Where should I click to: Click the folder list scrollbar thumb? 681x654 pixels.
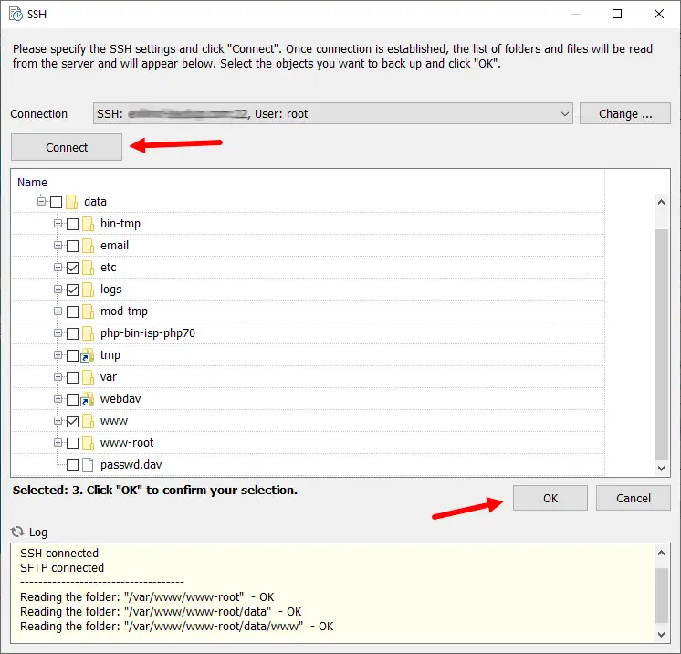click(x=661, y=343)
